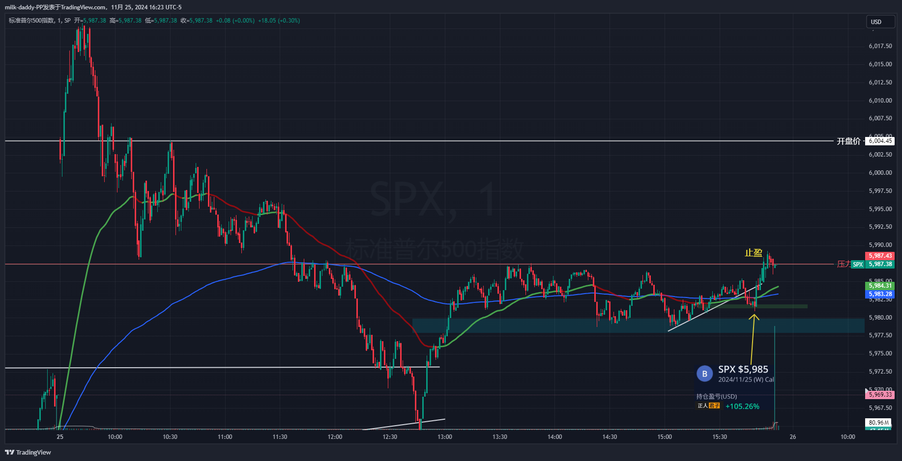Click the yellow upward arrow annotation
The height and width of the screenshot is (461, 902).
coord(754,318)
